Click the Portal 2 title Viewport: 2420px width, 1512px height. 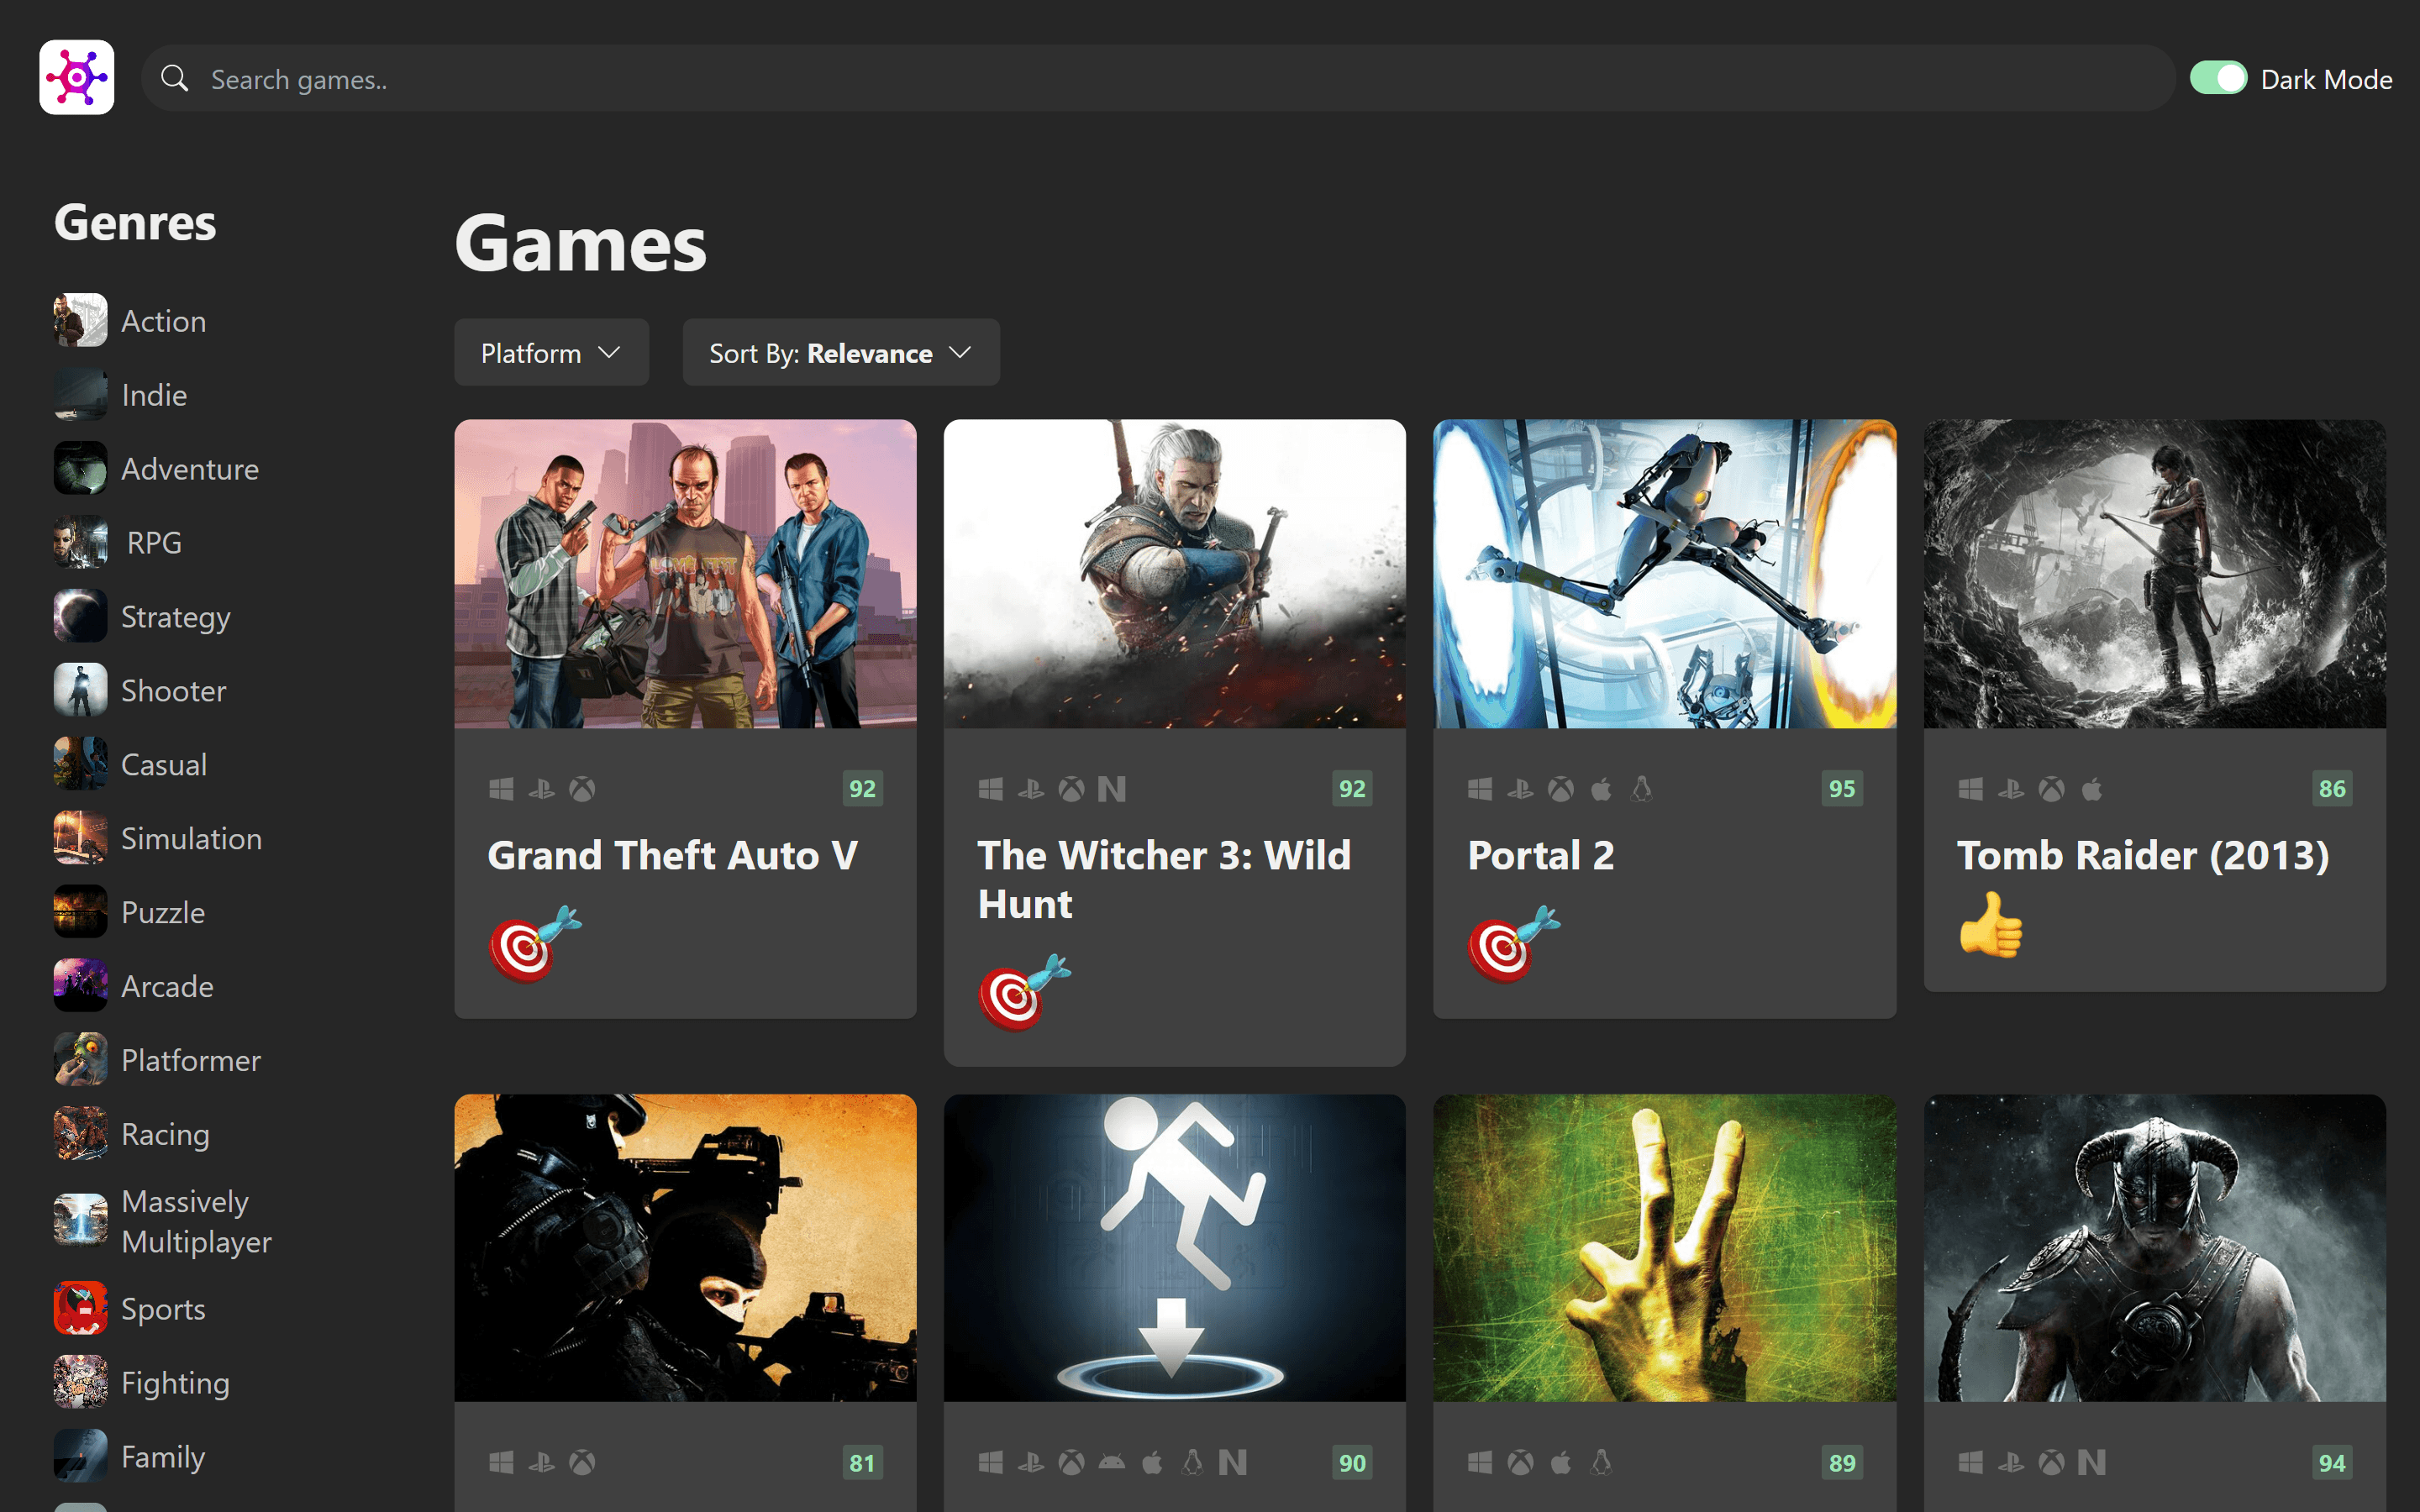(1541, 856)
